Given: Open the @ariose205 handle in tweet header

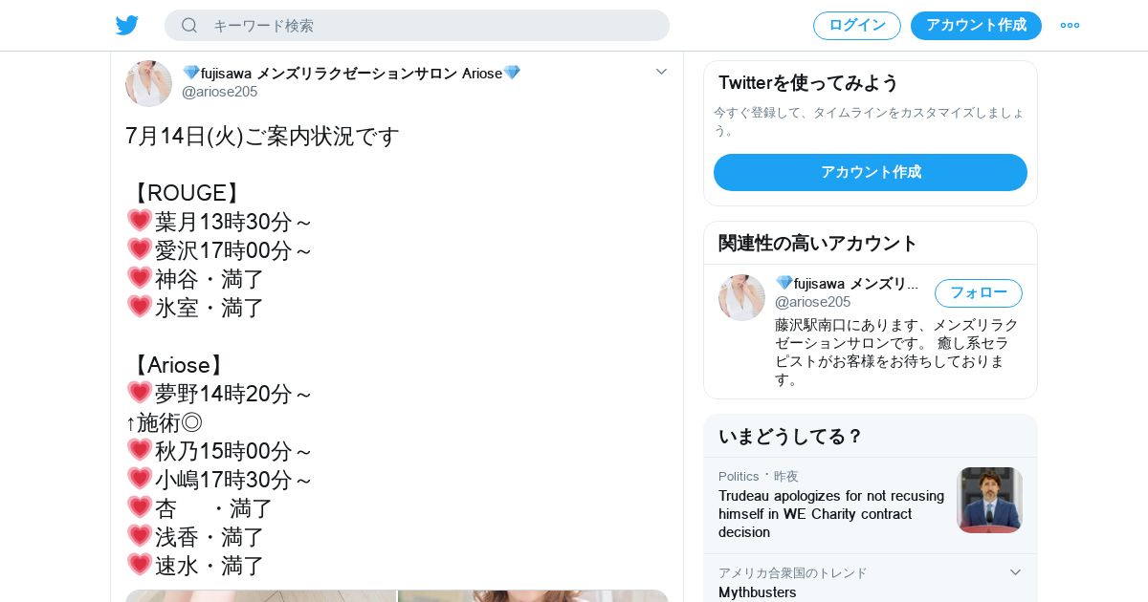Looking at the screenshot, I should [219, 92].
